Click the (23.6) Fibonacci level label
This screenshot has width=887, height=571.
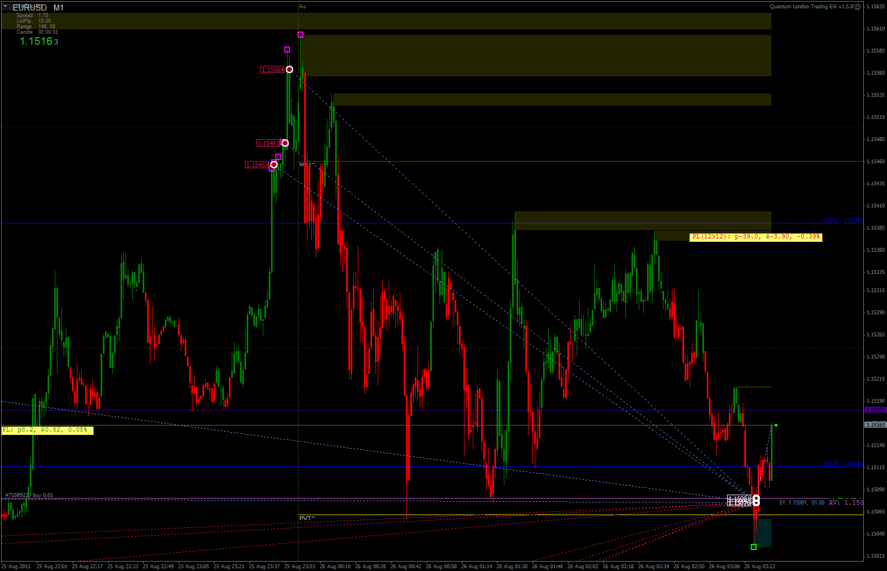click(x=843, y=220)
